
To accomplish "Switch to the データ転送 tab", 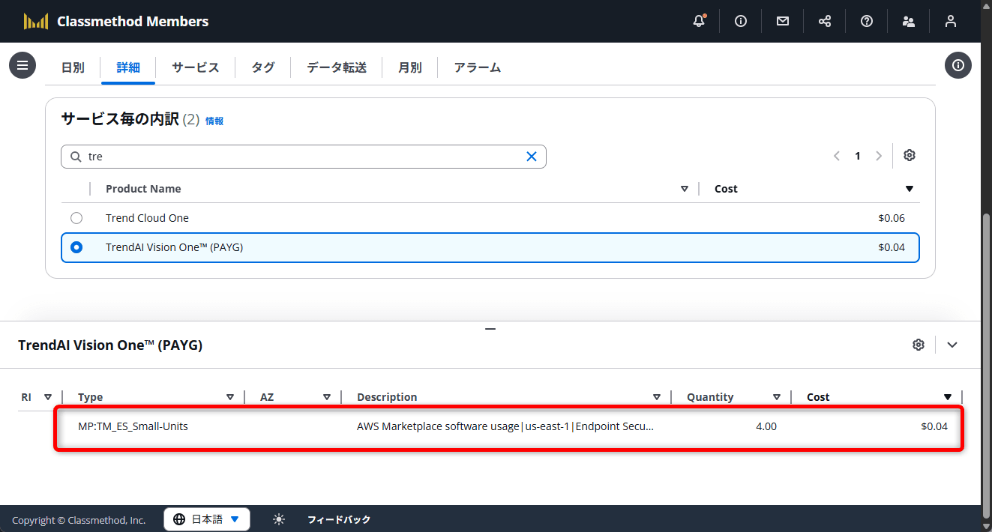I will pos(337,67).
